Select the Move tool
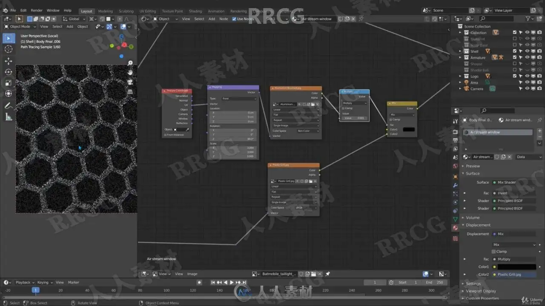 tap(9, 61)
